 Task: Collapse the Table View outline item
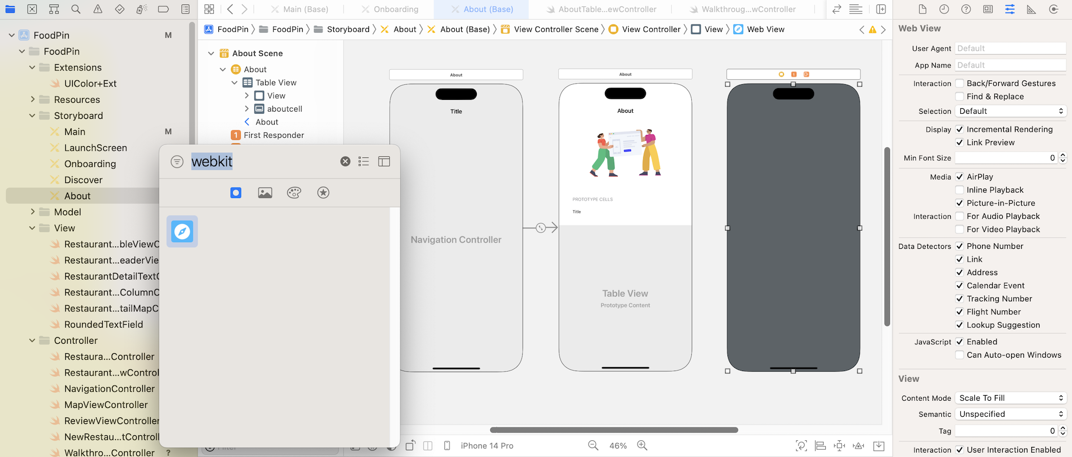234,83
